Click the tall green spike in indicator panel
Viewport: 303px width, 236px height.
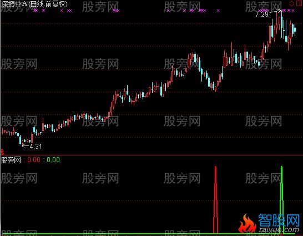281,199
